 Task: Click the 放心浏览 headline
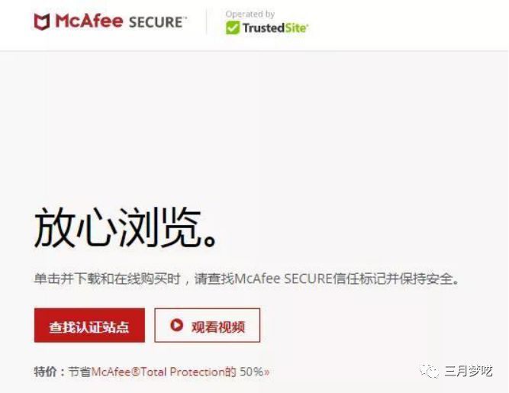(x=126, y=227)
